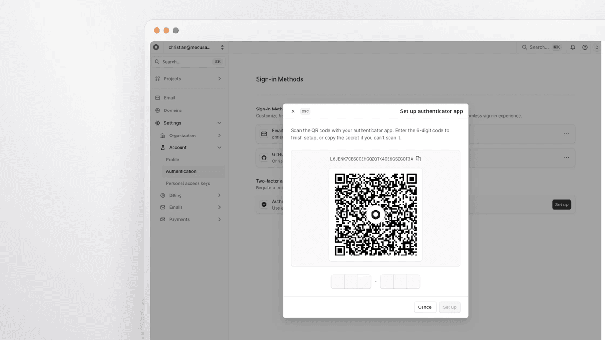
Task: Open the Organization settings item
Action: click(x=191, y=136)
